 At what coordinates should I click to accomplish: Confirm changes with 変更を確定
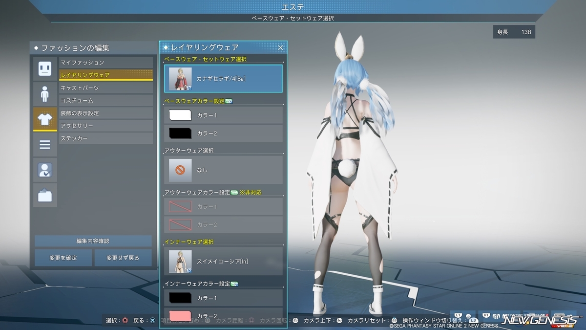(x=63, y=258)
